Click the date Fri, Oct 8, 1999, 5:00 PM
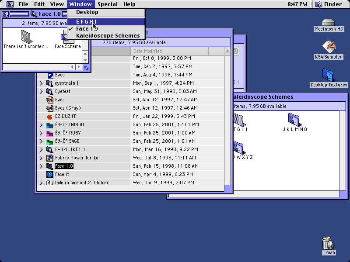 click(162, 59)
